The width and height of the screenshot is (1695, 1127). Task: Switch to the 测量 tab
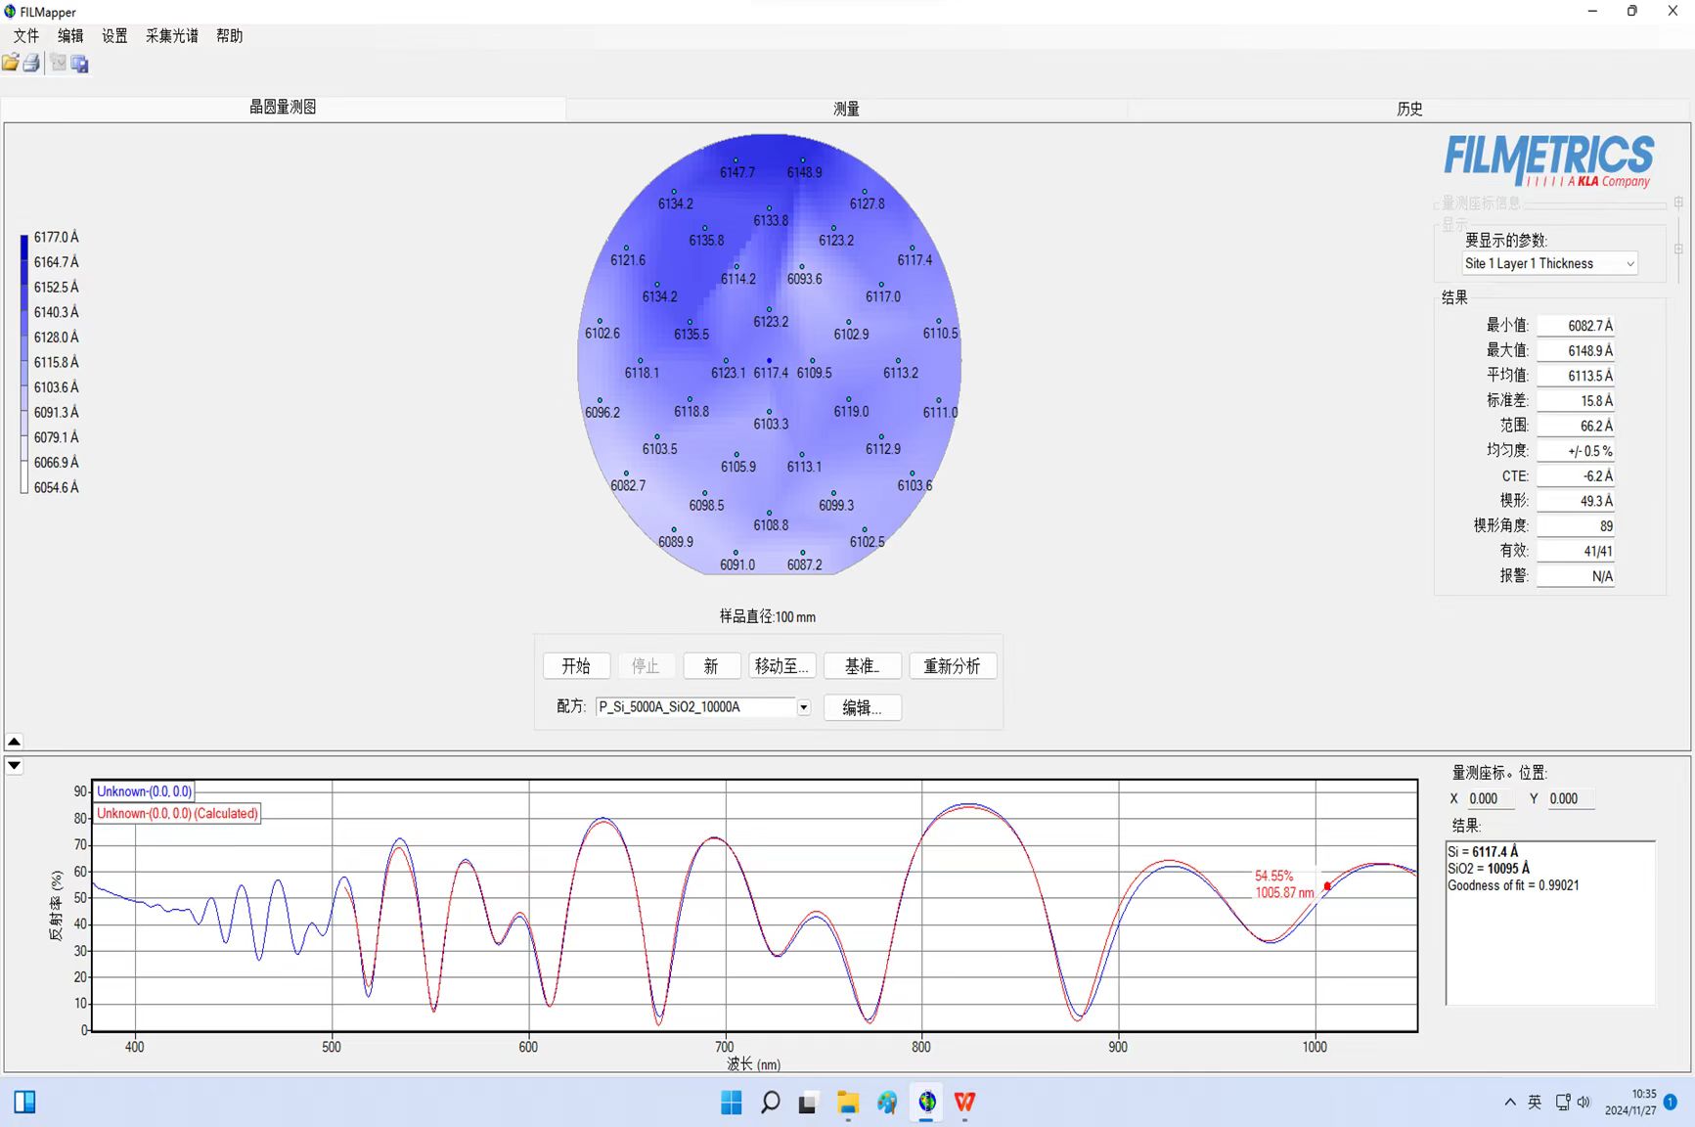pos(846,109)
